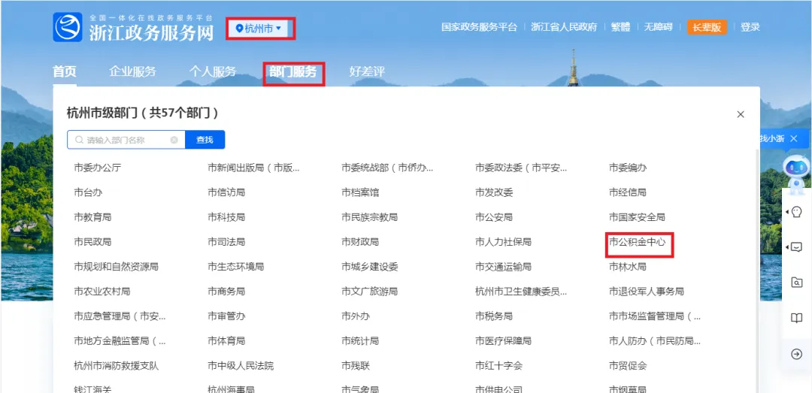Switch to 长辈版 elder mode
The height and width of the screenshot is (393, 812).
(707, 28)
